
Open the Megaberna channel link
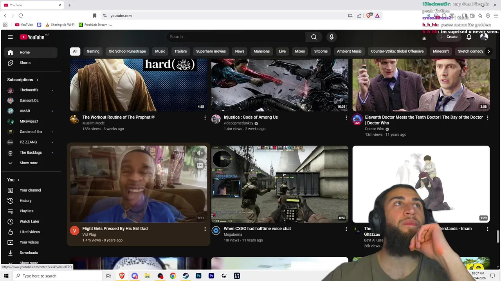tap(233, 235)
